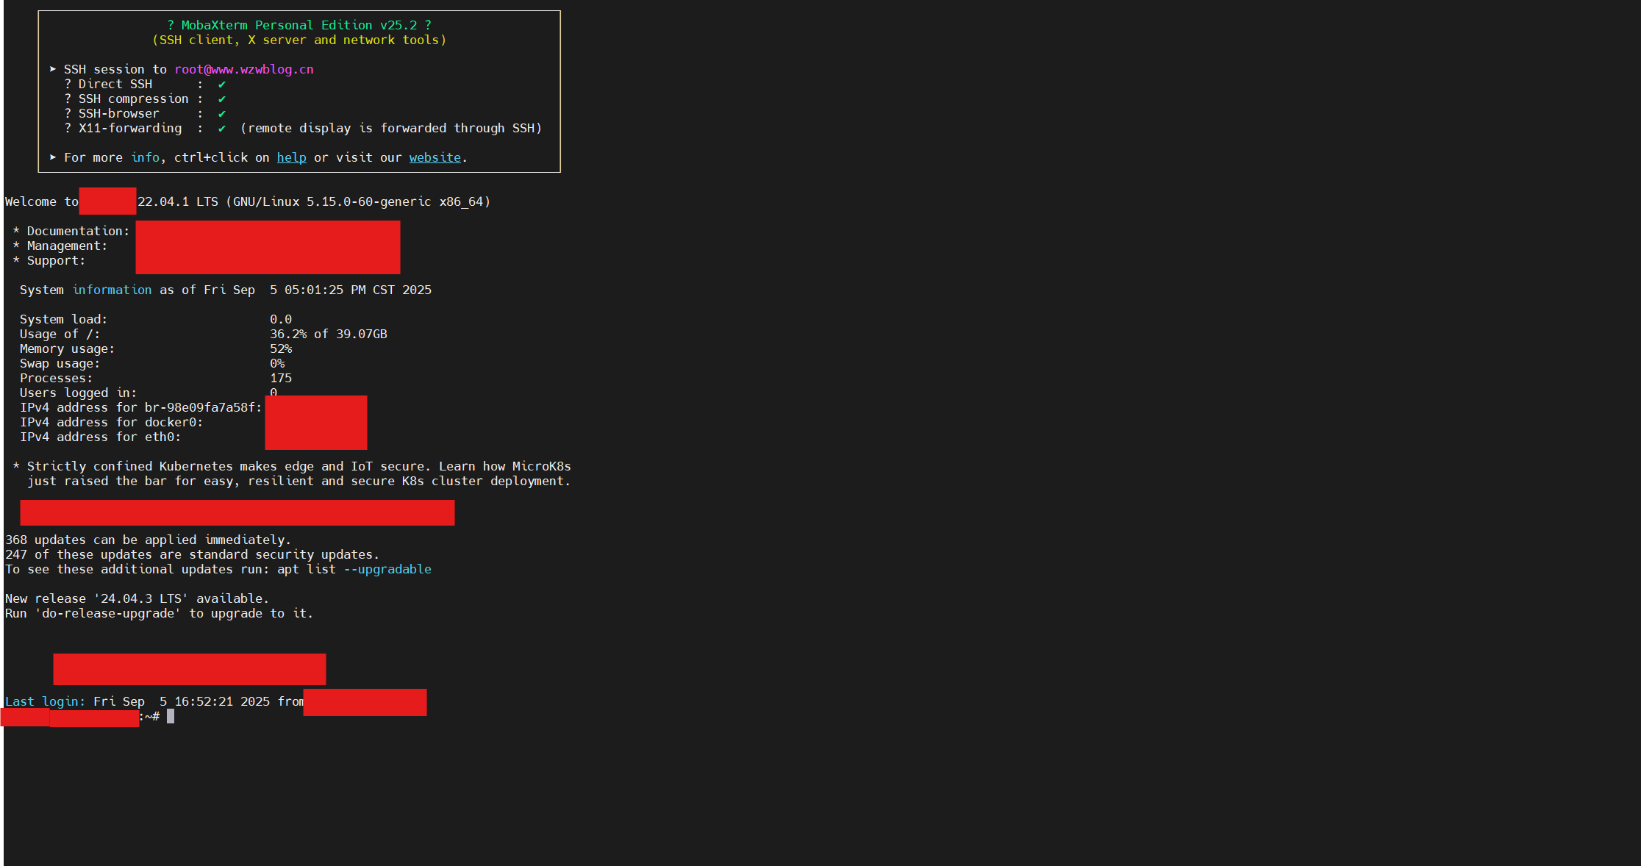Click the '36.2% of 39.07GB' disk usage value
The height and width of the screenshot is (866, 1641).
tap(328, 334)
